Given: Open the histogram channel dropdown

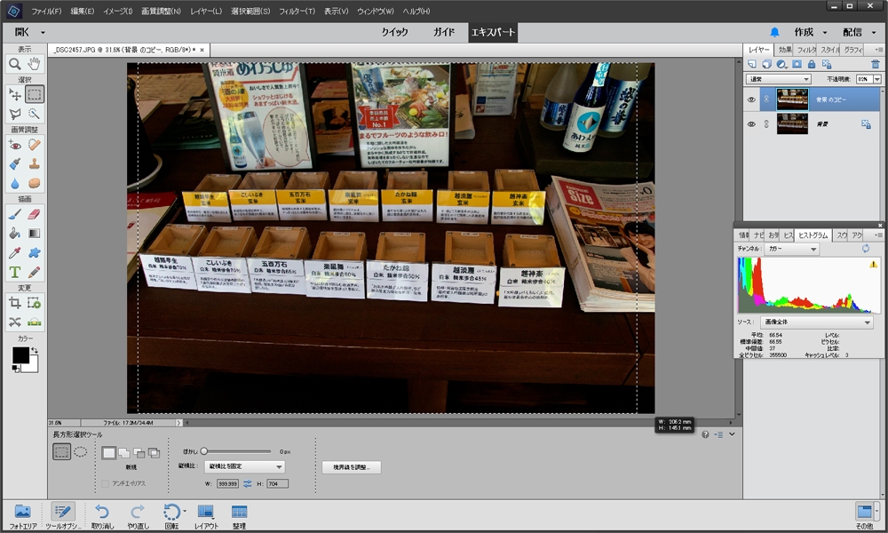Looking at the screenshot, I should pos(791,249).
